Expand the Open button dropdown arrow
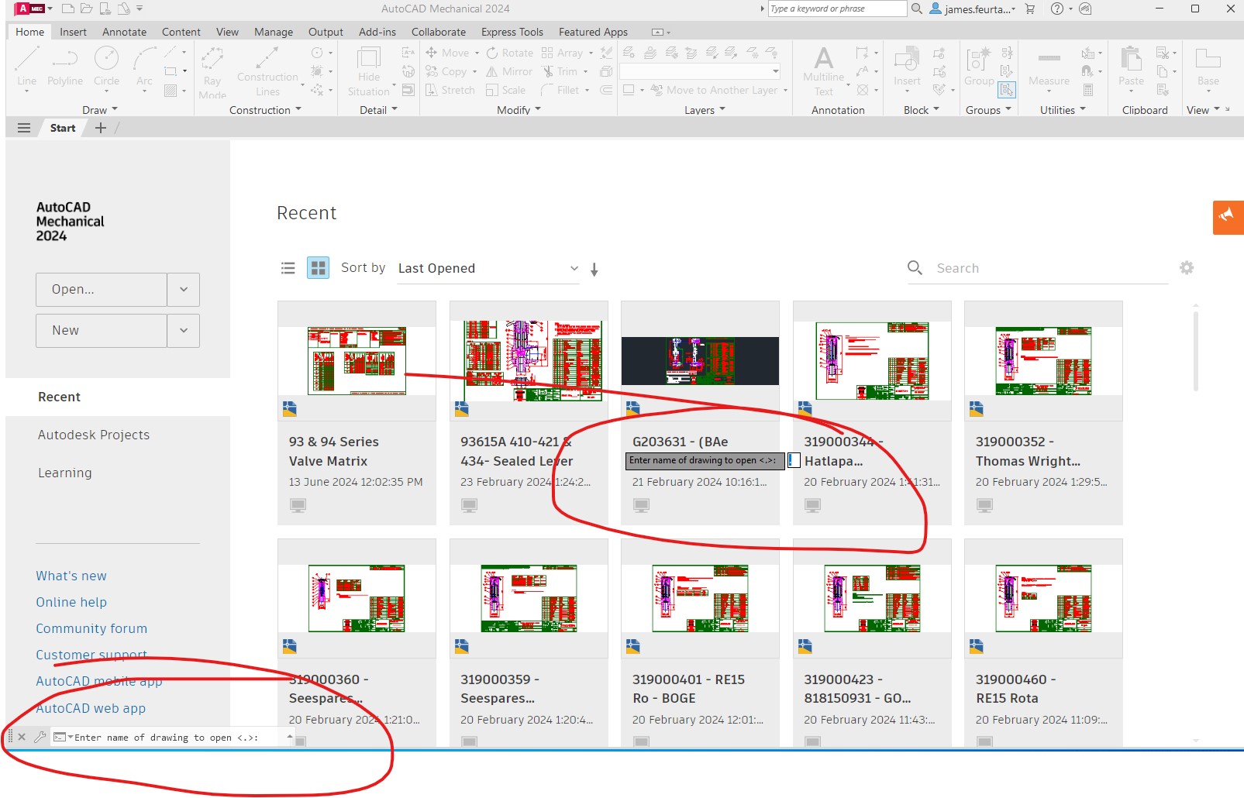1244x798 pixels. coord(184,289)
